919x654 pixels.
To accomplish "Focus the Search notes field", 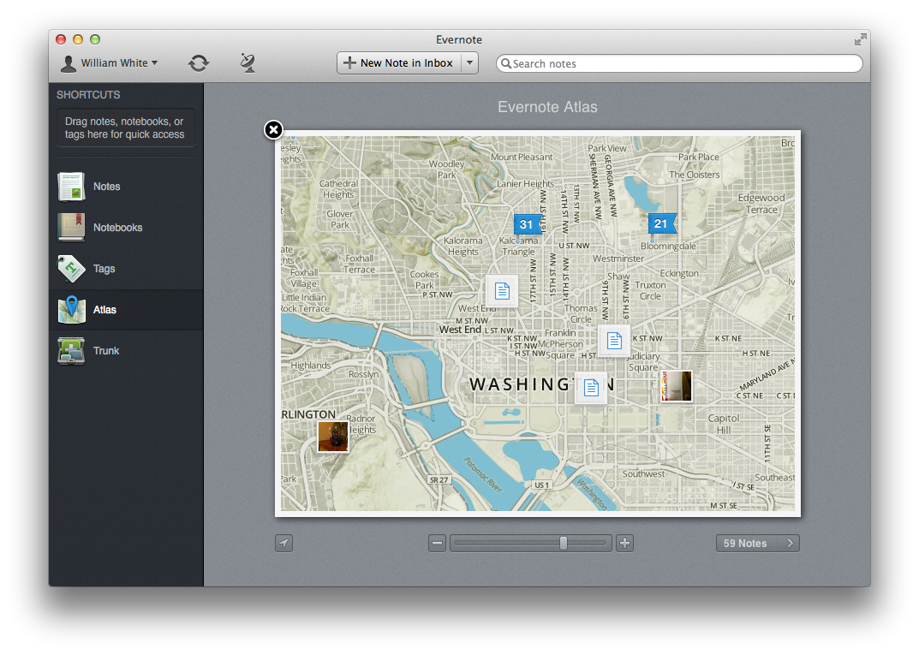I will [679, 63].
